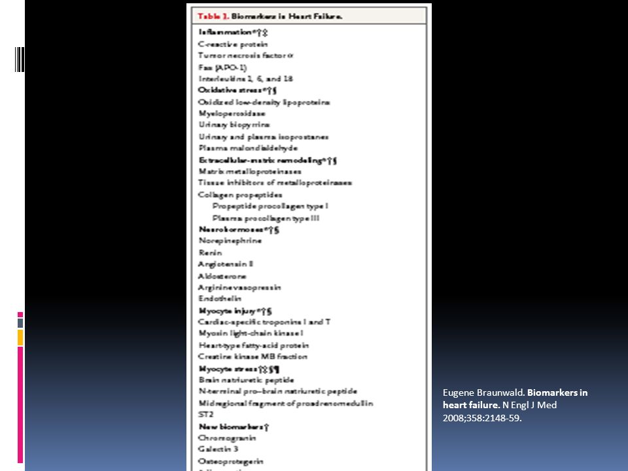Select the 'Chromogranin' entry
The width and height of the screenshot is (628, 471).
click(227, 438)
